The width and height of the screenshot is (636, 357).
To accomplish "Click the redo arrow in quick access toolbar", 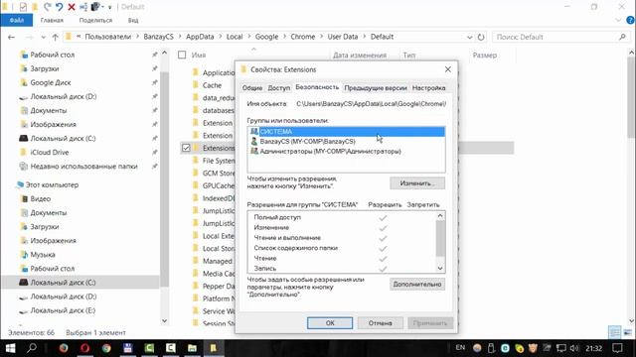I will (x=47, y=7).
